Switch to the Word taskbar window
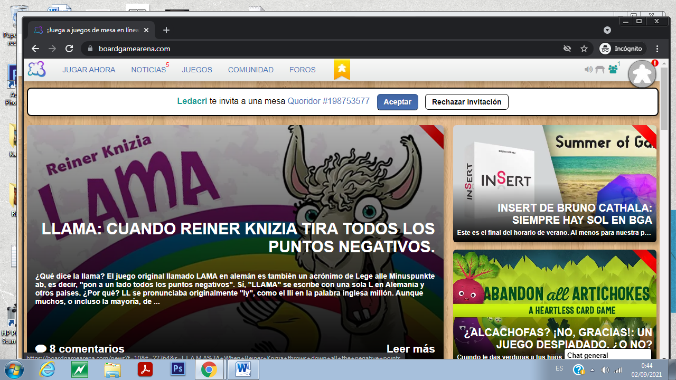The image size is (676, 380). tap(244, 369)
